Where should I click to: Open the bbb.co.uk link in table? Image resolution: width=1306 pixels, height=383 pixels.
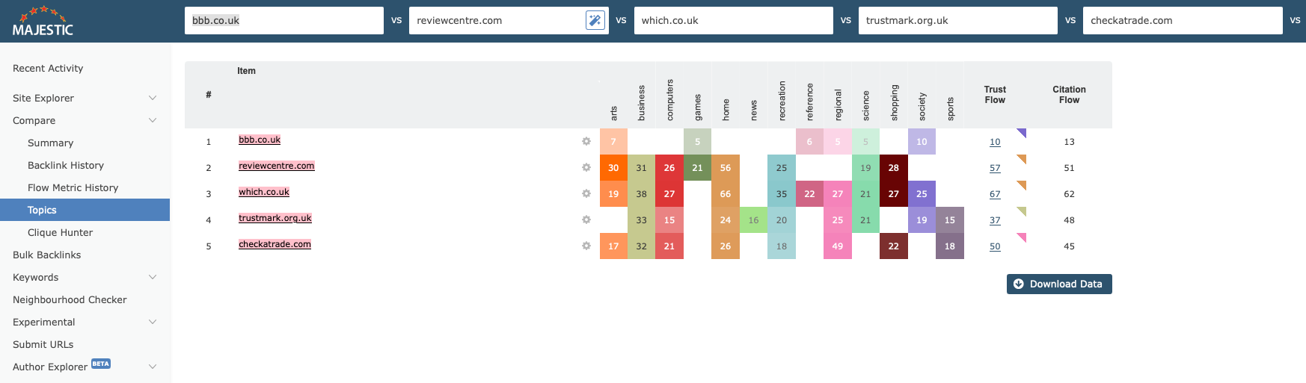[x=260, y=140]
